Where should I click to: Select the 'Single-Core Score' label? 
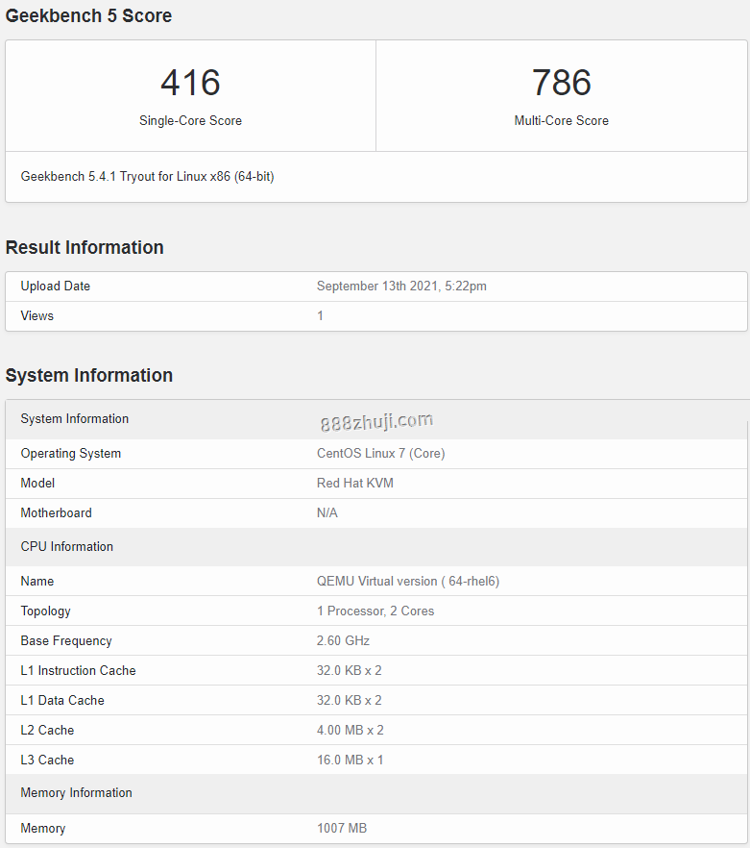coord(190,120)
